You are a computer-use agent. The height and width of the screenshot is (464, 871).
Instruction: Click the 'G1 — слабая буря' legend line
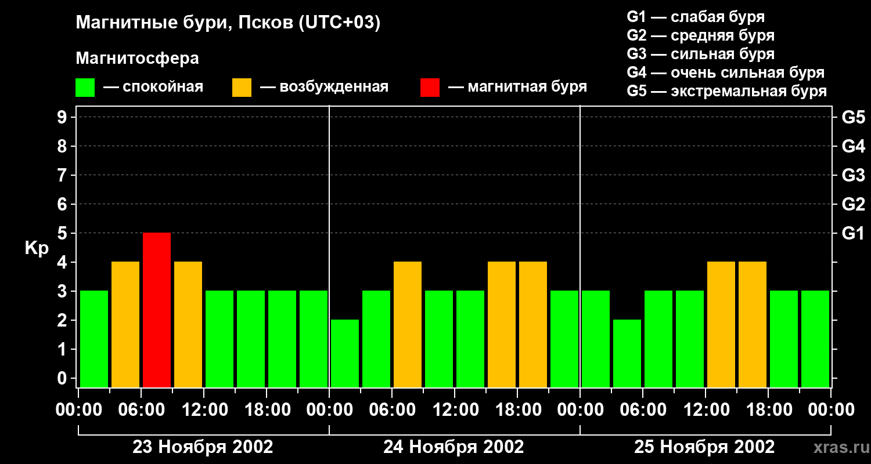(696, 17)
